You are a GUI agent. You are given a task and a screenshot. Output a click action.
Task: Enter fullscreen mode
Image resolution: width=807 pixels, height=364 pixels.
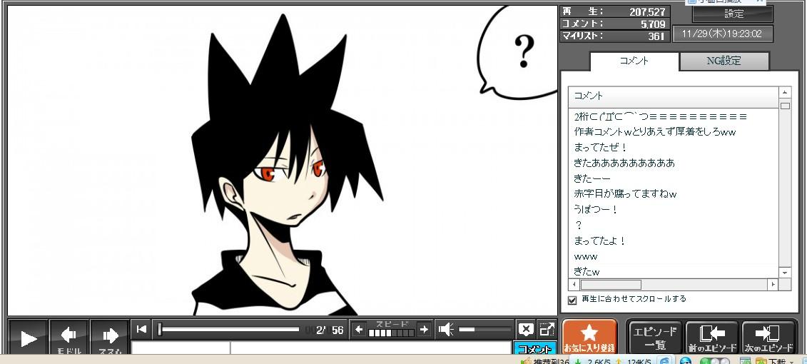[547, 329]
